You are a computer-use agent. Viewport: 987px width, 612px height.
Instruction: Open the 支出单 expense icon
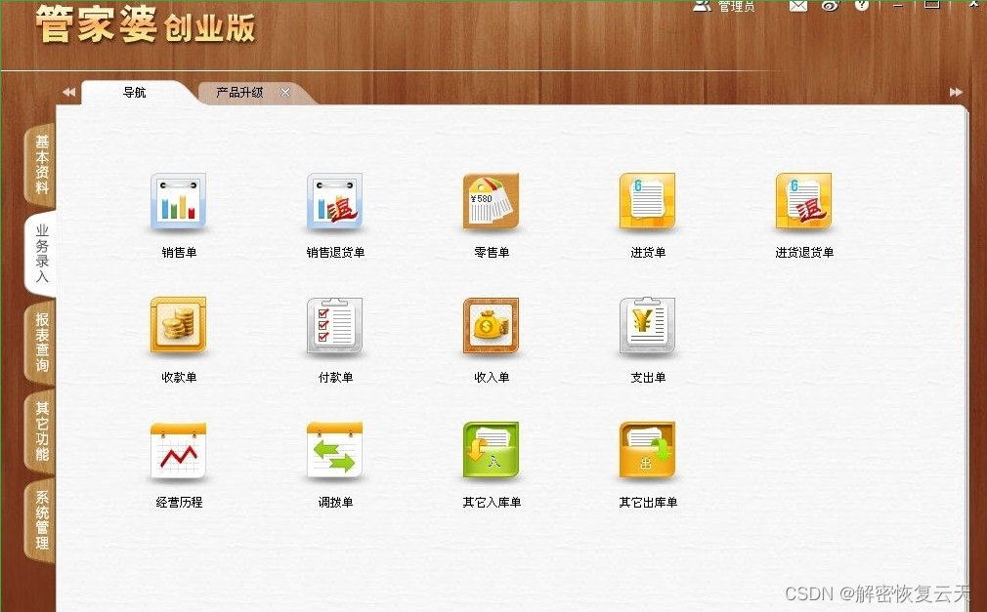(647, 325)
